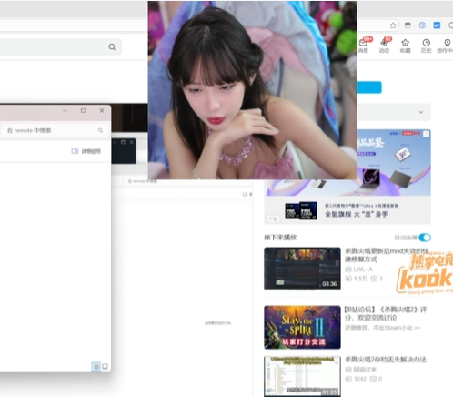The image size is (453, 397).
Task: Open the 历史 history clock icon
Action: (426, 46)
